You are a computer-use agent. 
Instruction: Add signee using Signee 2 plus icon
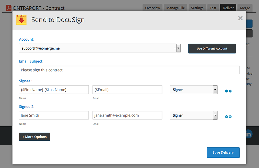pos(230,117)
